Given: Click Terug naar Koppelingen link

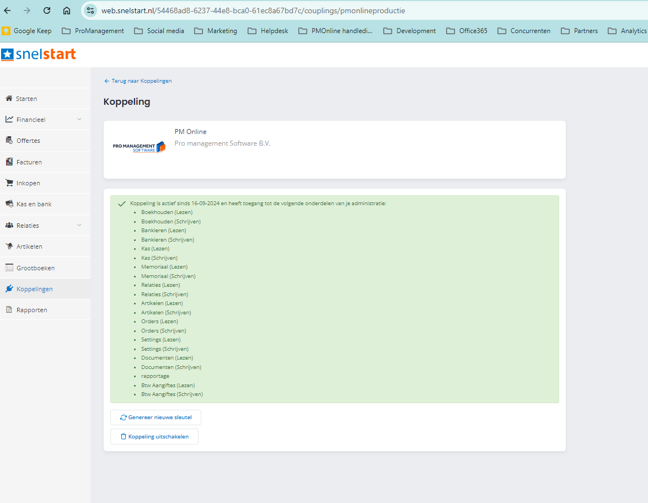Looking at the screenshot, I should point(138,81).
